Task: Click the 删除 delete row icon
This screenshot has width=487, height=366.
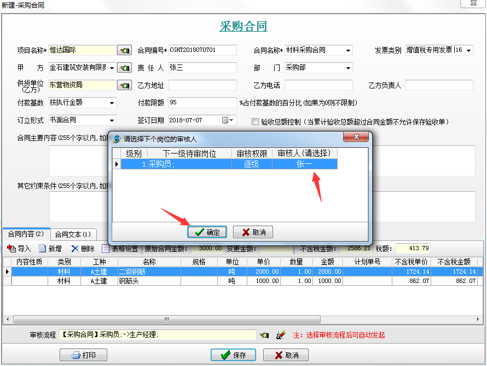Action: point(74,249)
